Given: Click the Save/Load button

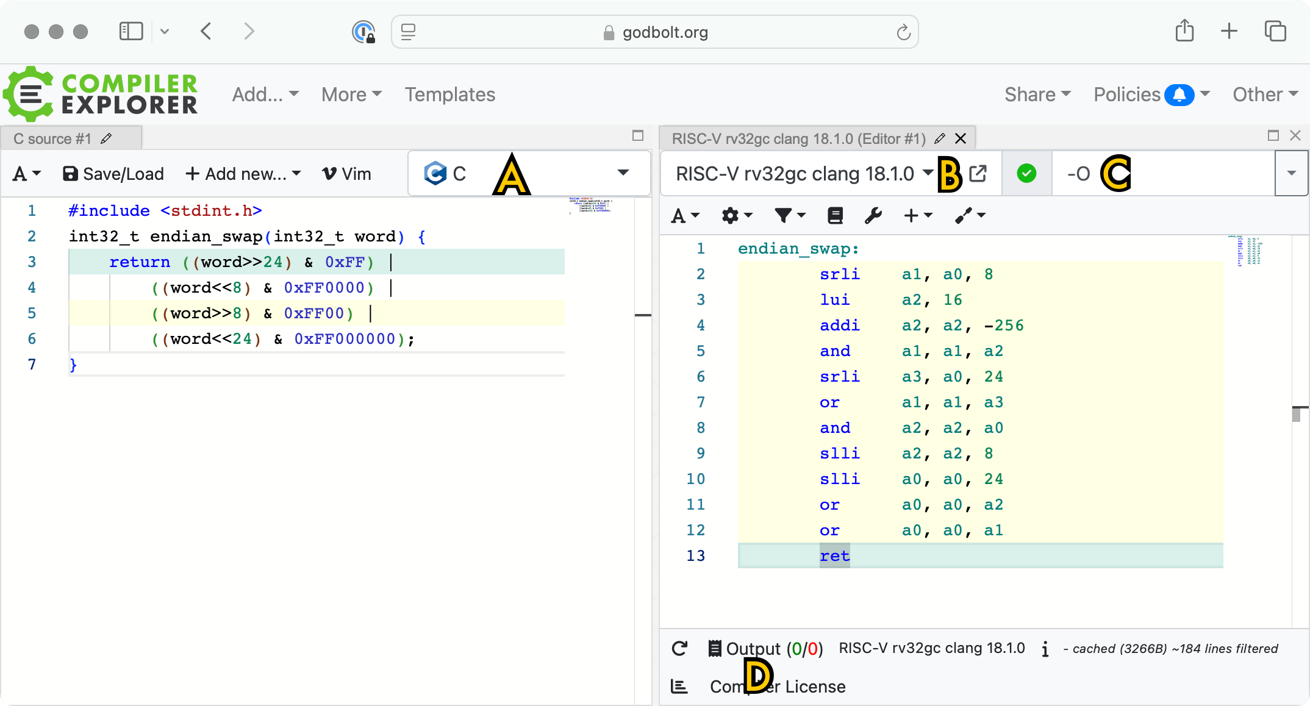Looking at the screenshot, I should pos(113,174).
